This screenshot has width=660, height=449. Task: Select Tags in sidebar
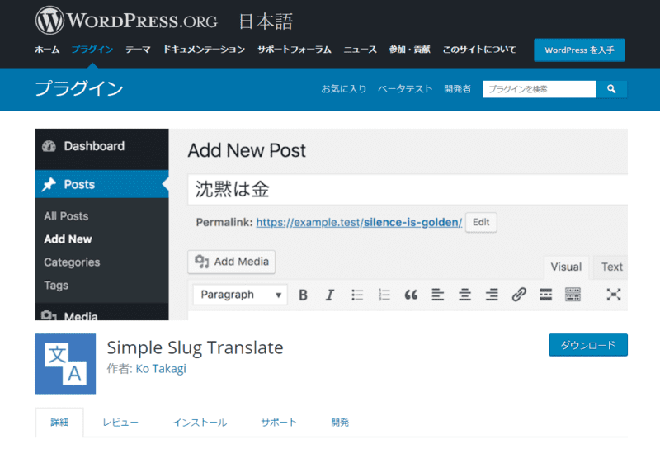tap(56, 285)
